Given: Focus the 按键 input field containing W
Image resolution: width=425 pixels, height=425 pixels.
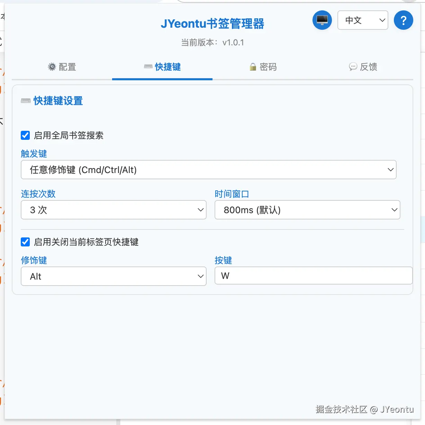Looking at the screenshot, I should [314, 275].
